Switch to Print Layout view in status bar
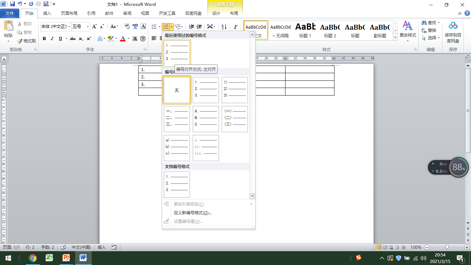 click(378, 247)
